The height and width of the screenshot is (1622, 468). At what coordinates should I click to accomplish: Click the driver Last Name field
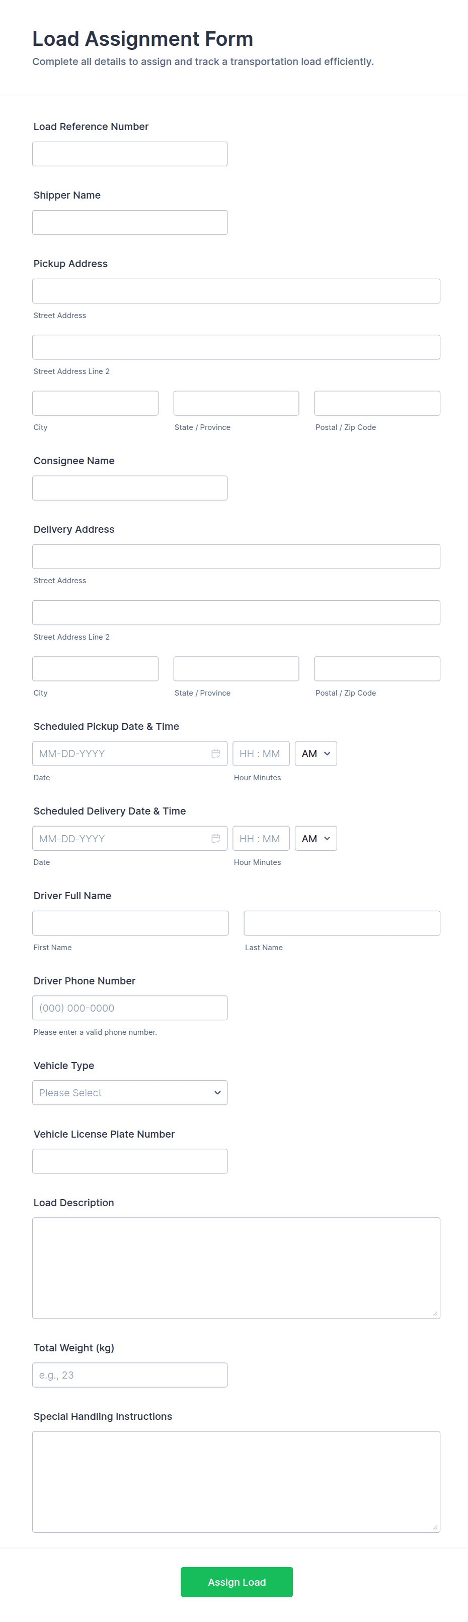coord(342,923)
